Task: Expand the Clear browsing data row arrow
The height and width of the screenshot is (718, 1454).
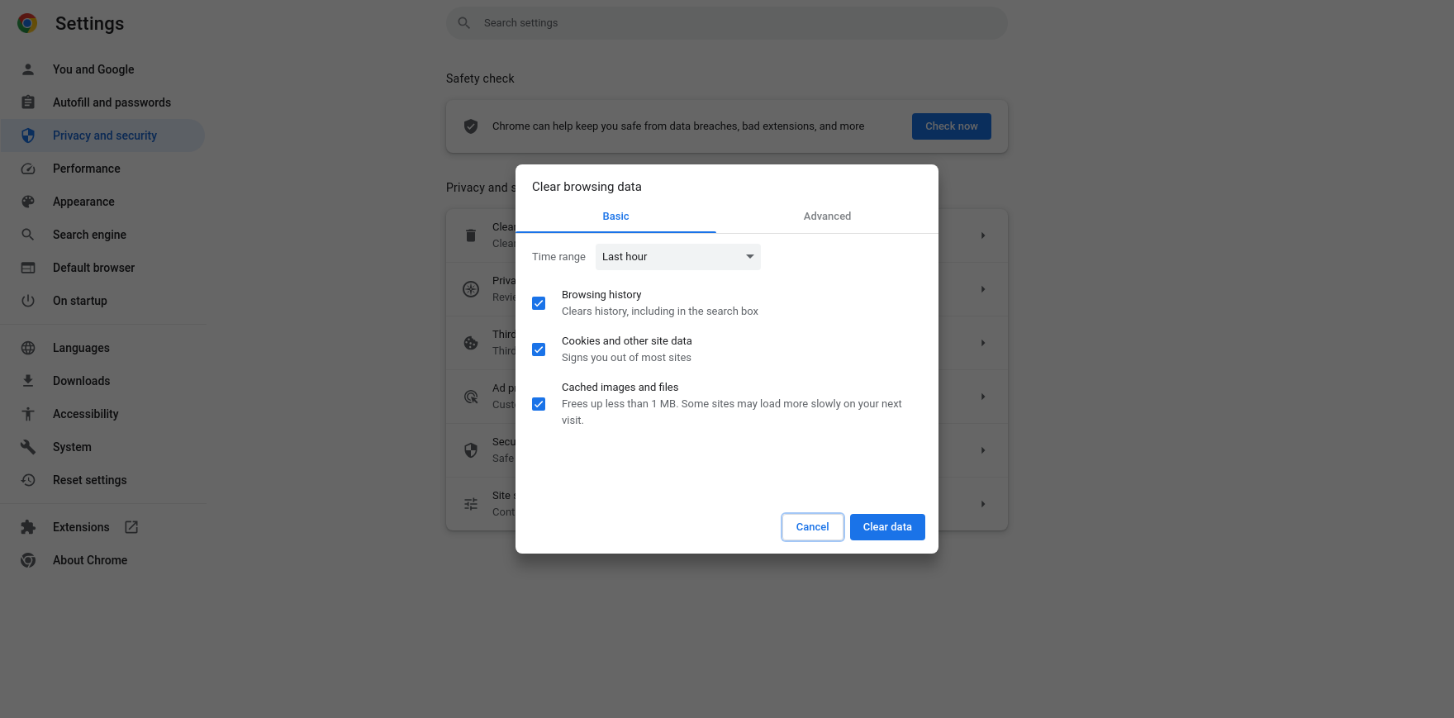Action: coord(983,235)
